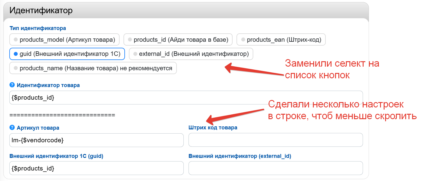Click the Идентификатор товара label text
Screen dimensions: 428x181
pos(48,85)
